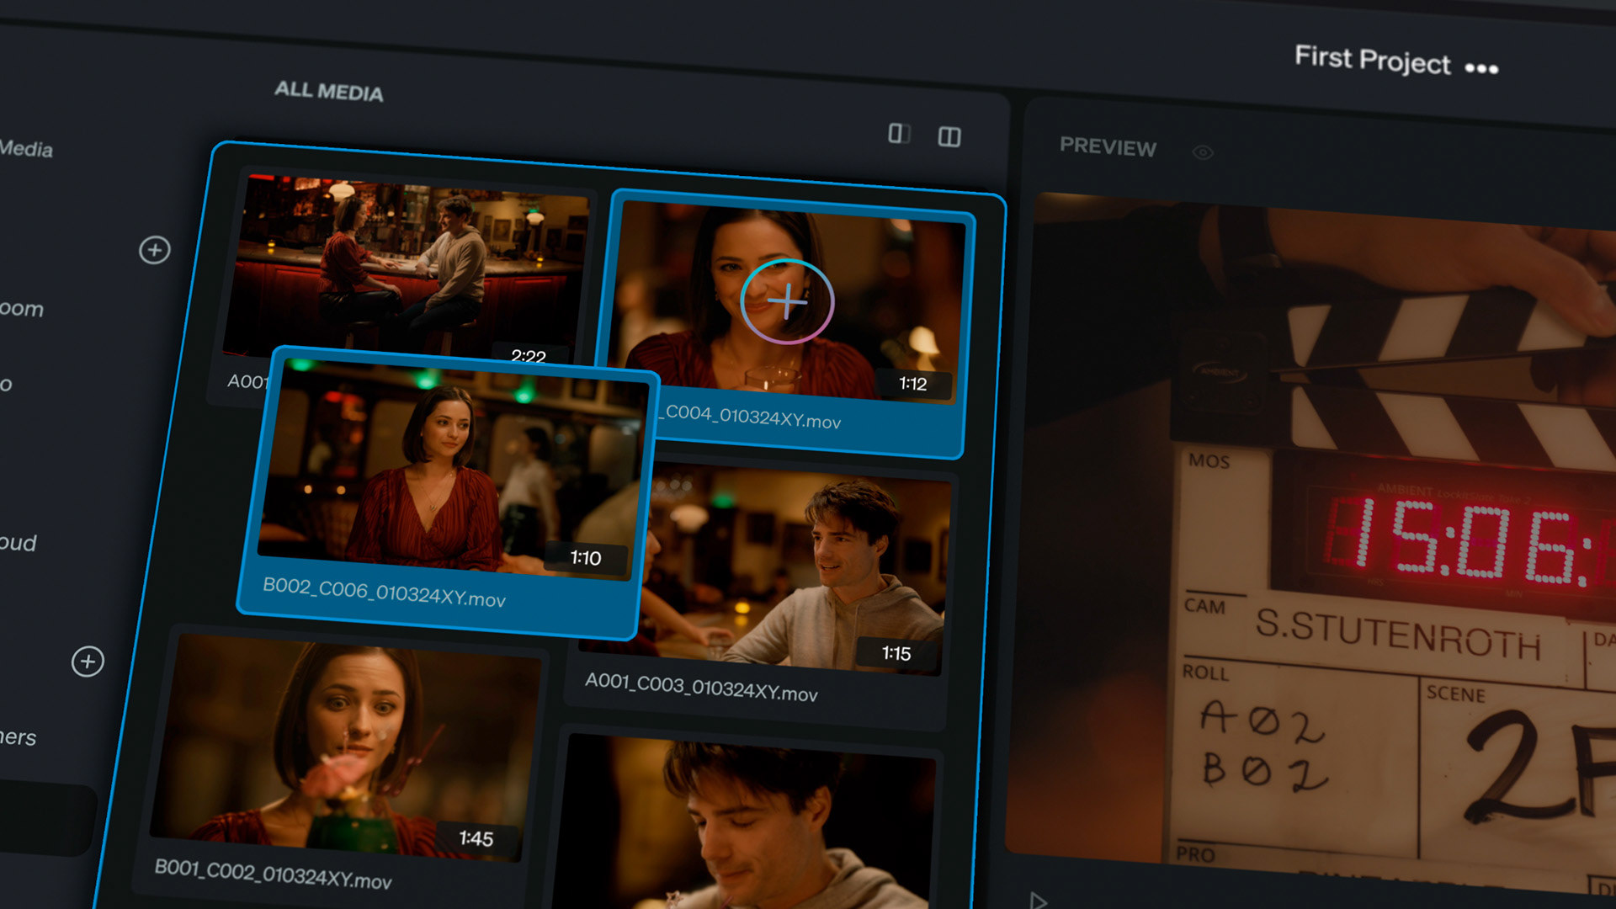Switch to the narrow split layout icon

899,134
